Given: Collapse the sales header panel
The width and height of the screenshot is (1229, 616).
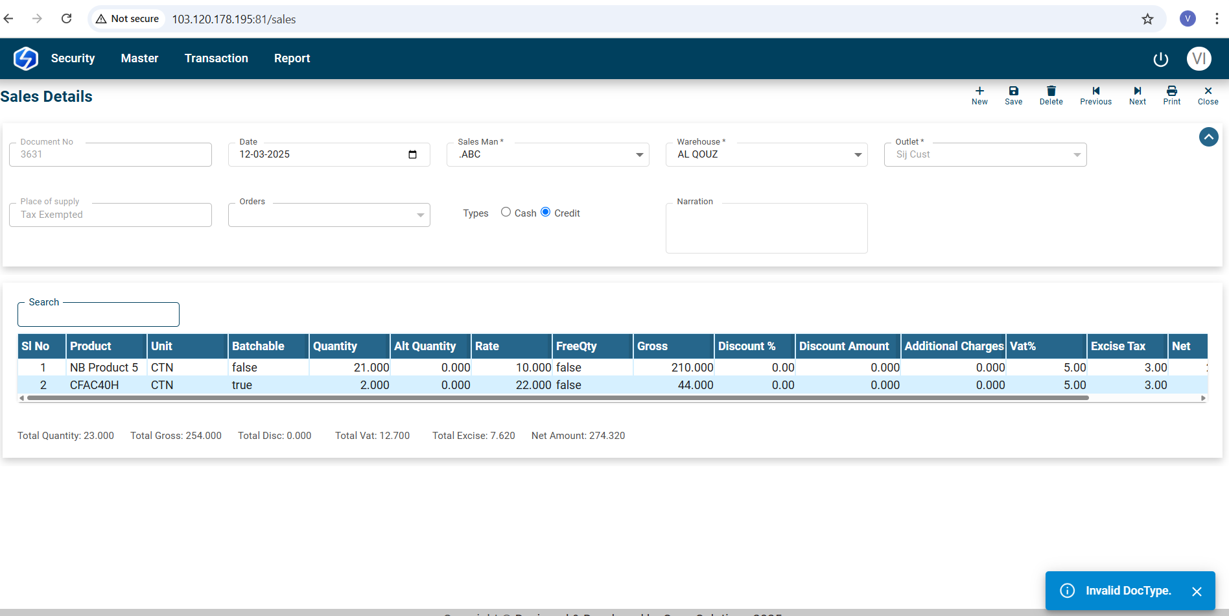Looking at the screenshot, I should click(x=1208, y=137).
